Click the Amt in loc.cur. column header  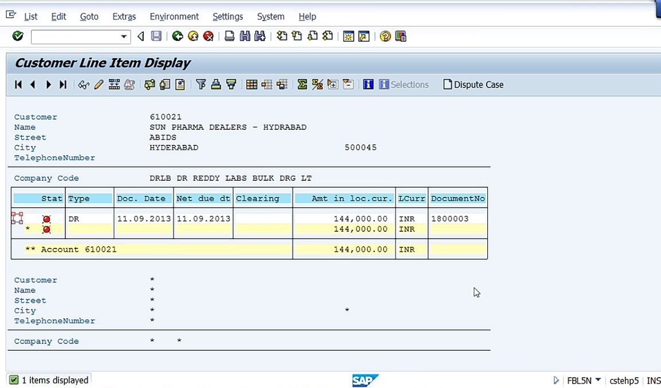pyautogui.click(x=344, y=198)
